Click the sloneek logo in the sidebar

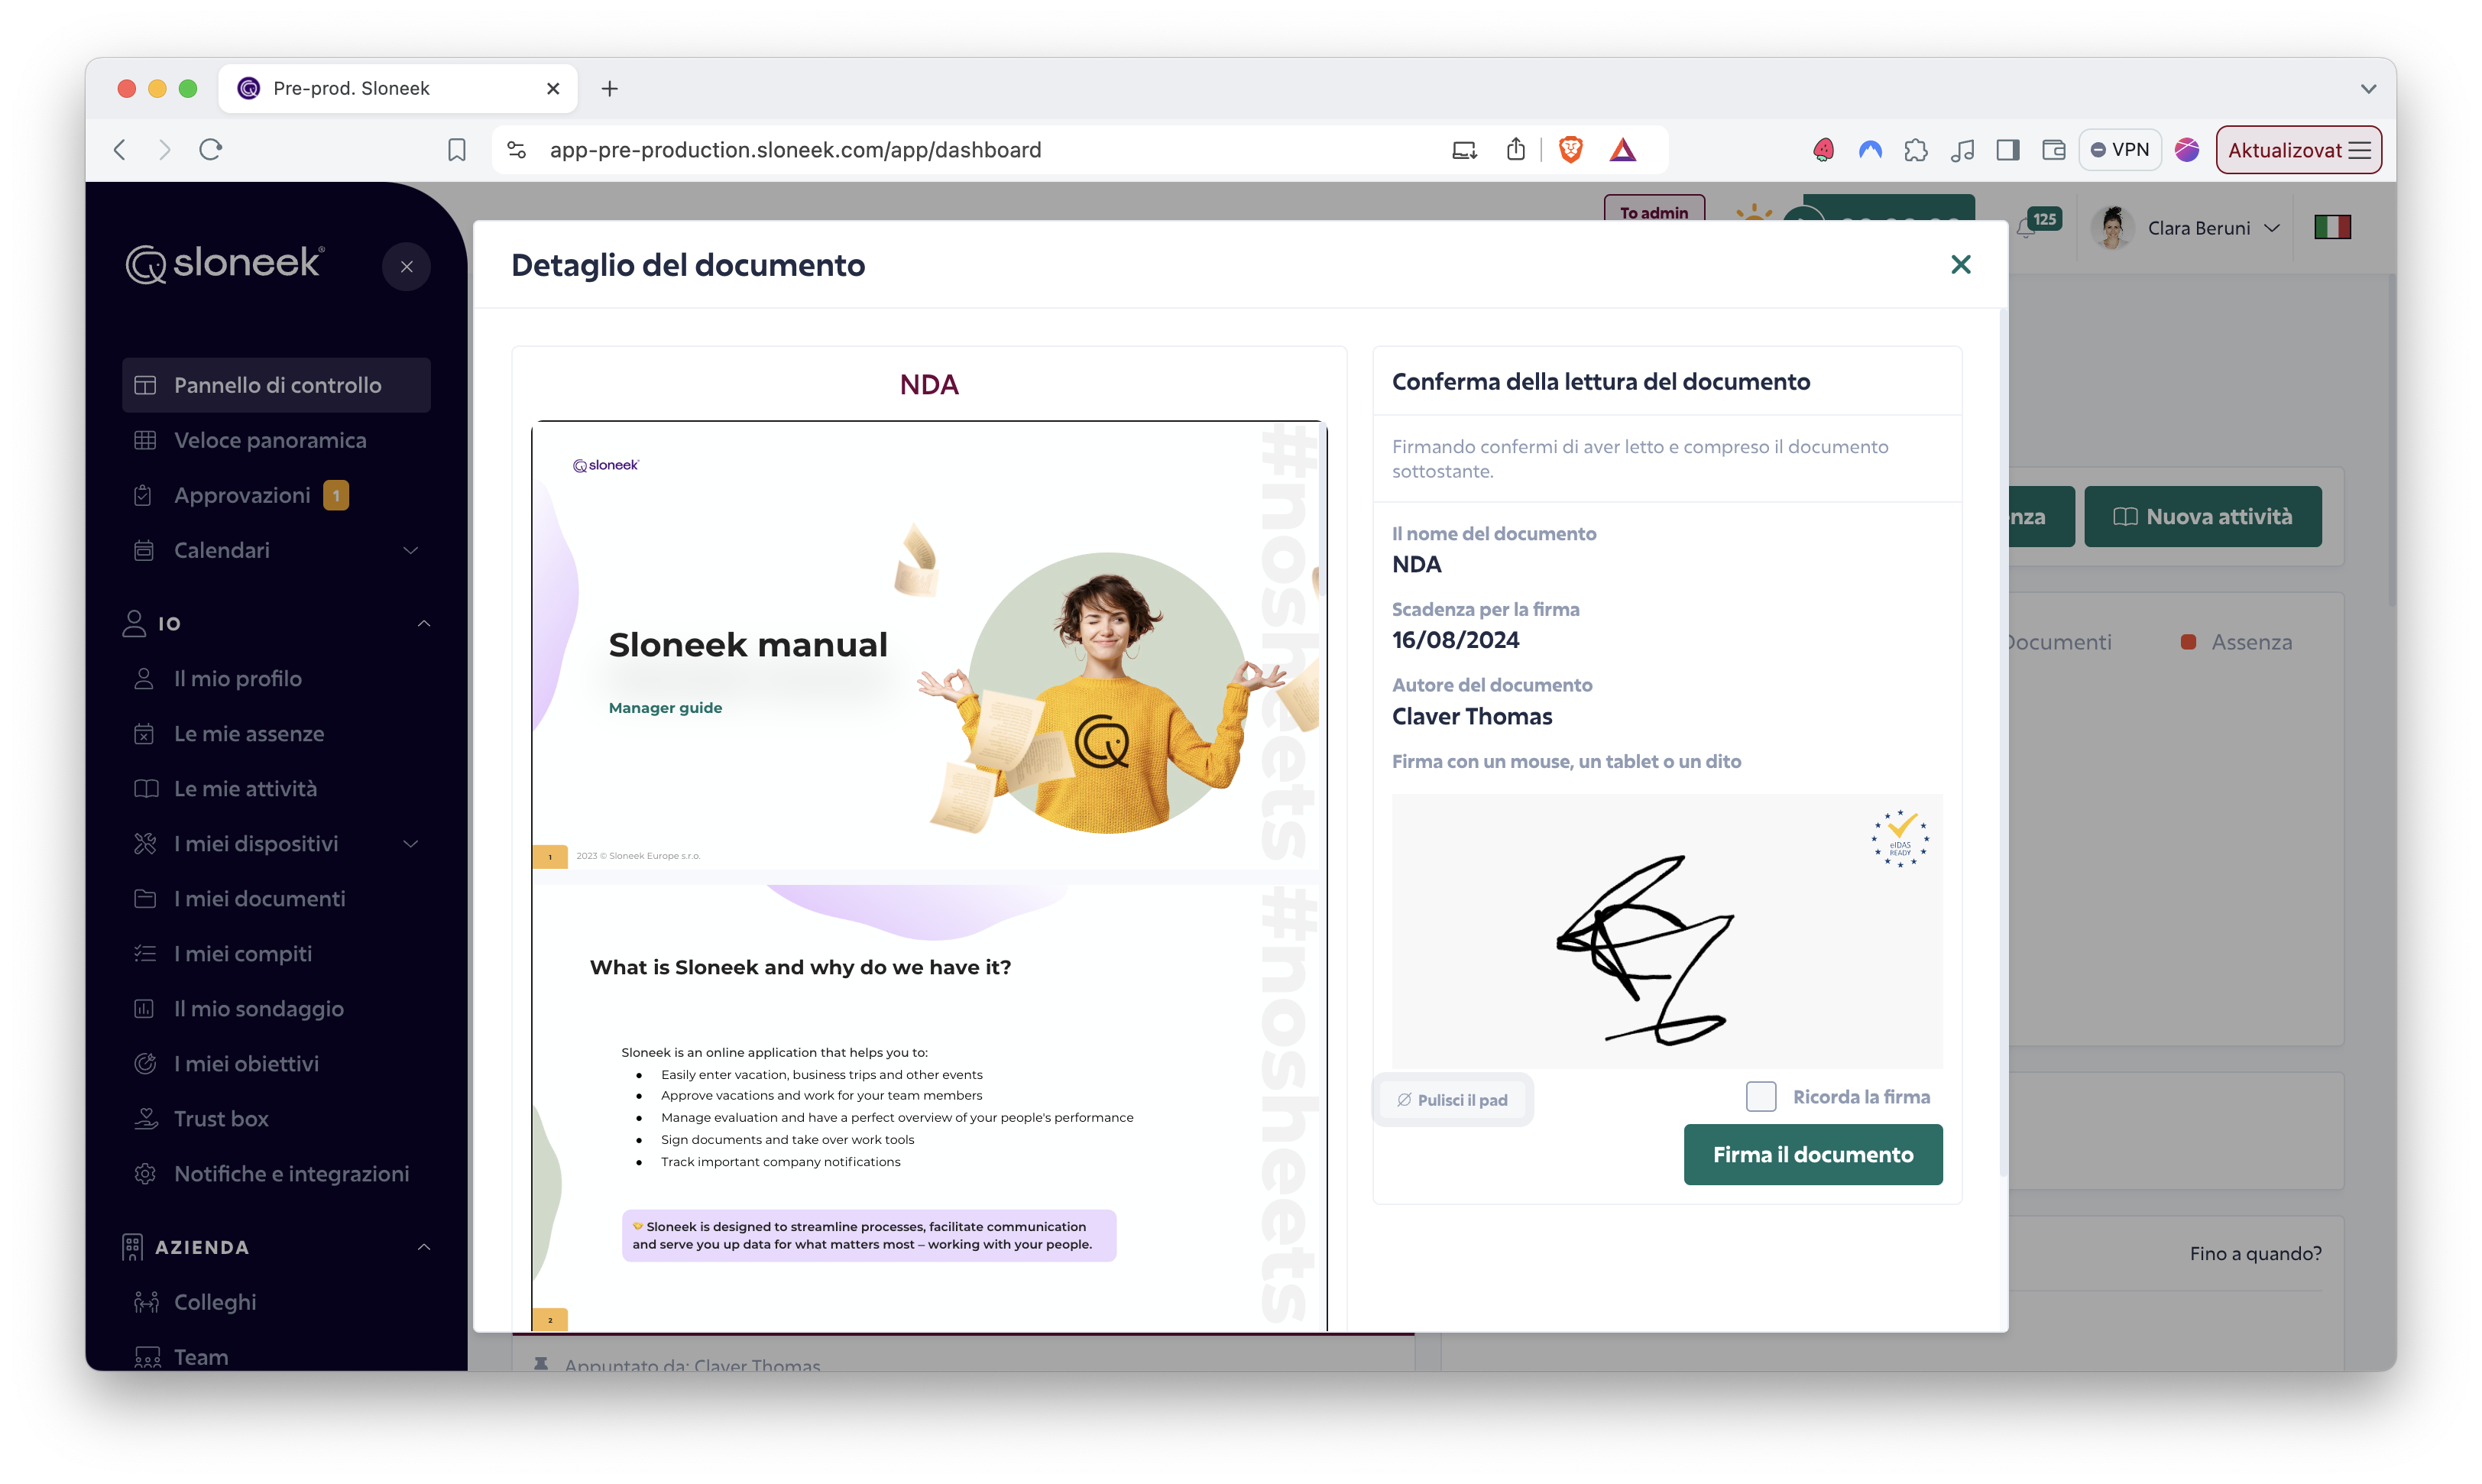click(225, 264)
